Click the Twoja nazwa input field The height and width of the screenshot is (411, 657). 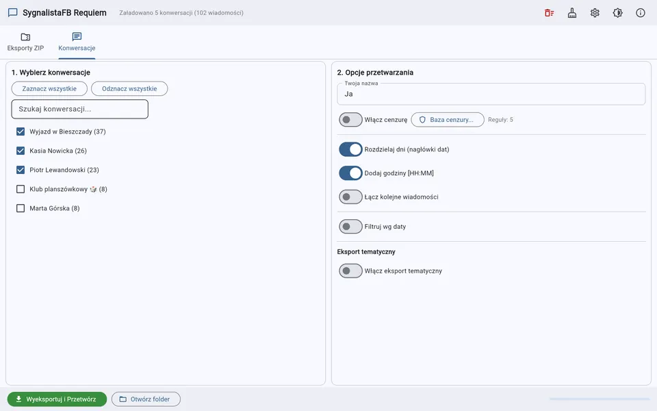point(491,94)
